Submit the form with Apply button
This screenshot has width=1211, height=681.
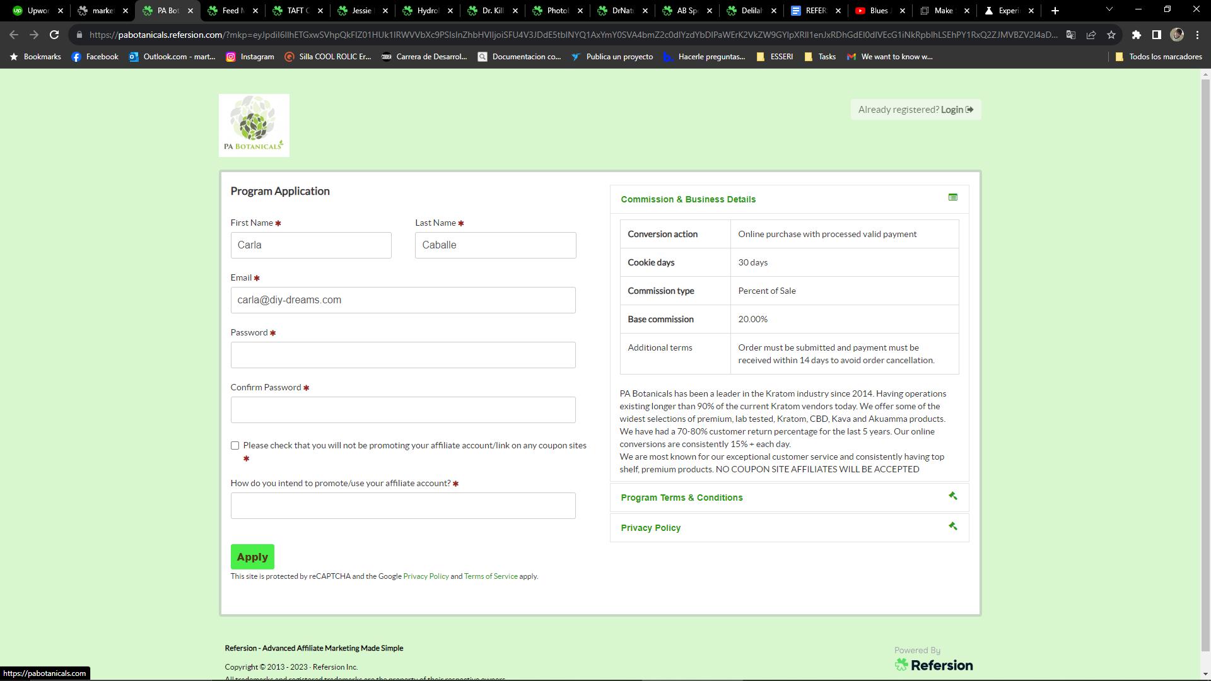252,557
